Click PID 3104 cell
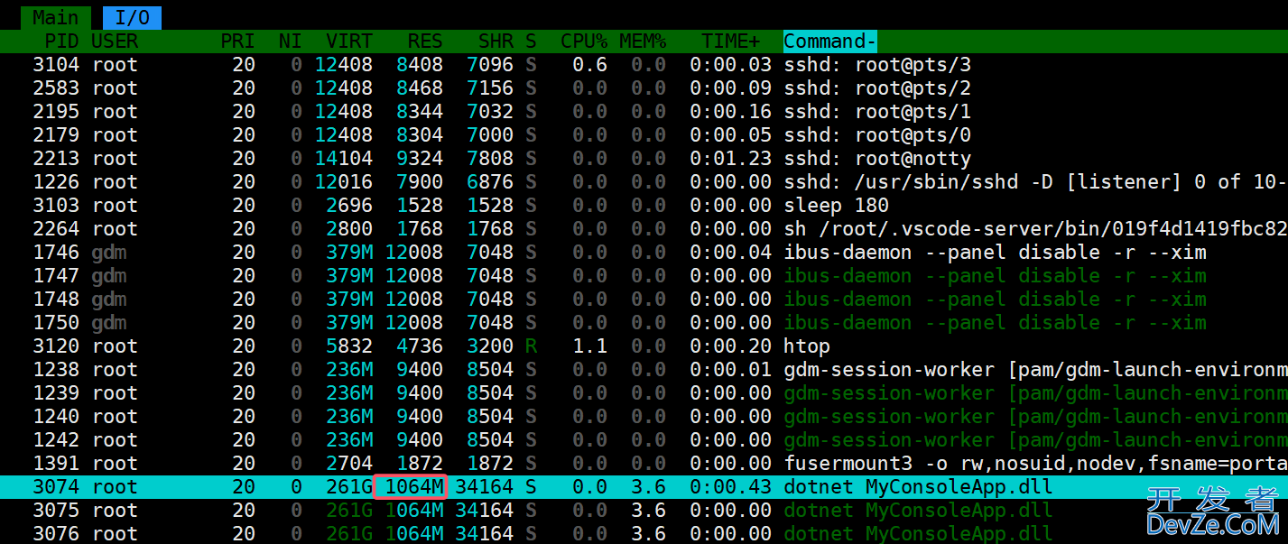 tap(56, 65)
